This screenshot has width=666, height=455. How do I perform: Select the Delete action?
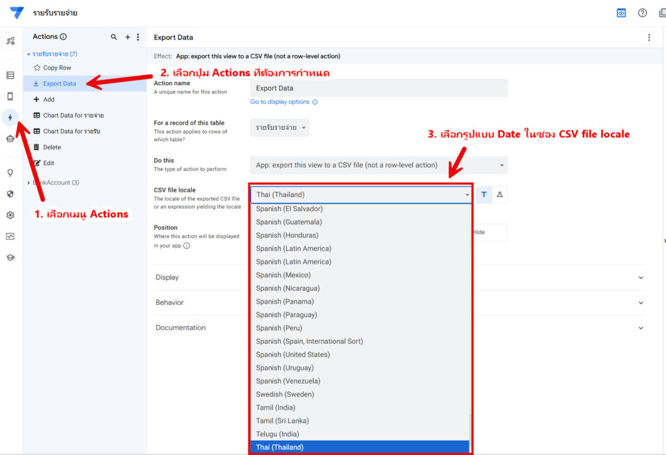tap(85, 148)
